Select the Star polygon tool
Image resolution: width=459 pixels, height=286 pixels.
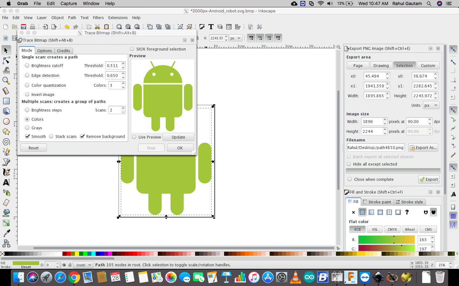(x=6, y=132)
